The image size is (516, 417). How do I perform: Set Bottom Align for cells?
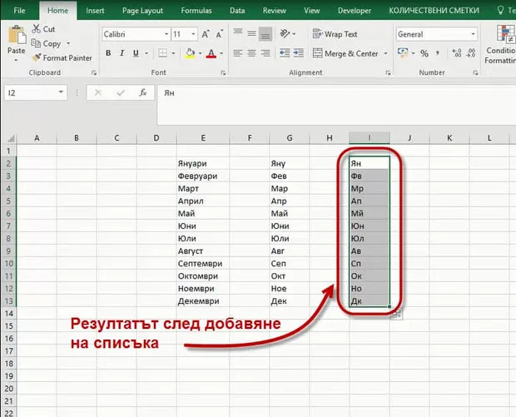click(x=265, y=34)
